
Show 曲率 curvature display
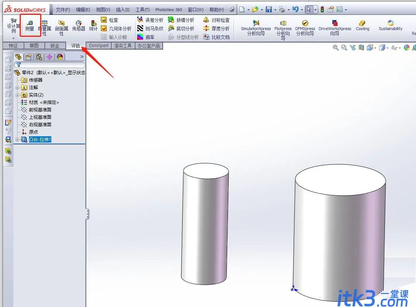click(146, 37)
